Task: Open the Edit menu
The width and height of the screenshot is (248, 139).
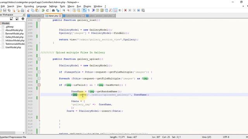Action: click(x=3, y=6)
